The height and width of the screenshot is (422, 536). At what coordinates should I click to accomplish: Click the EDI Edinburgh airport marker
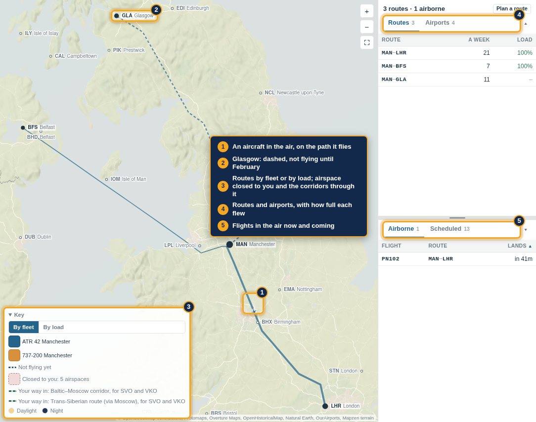[x=172, y=8]
